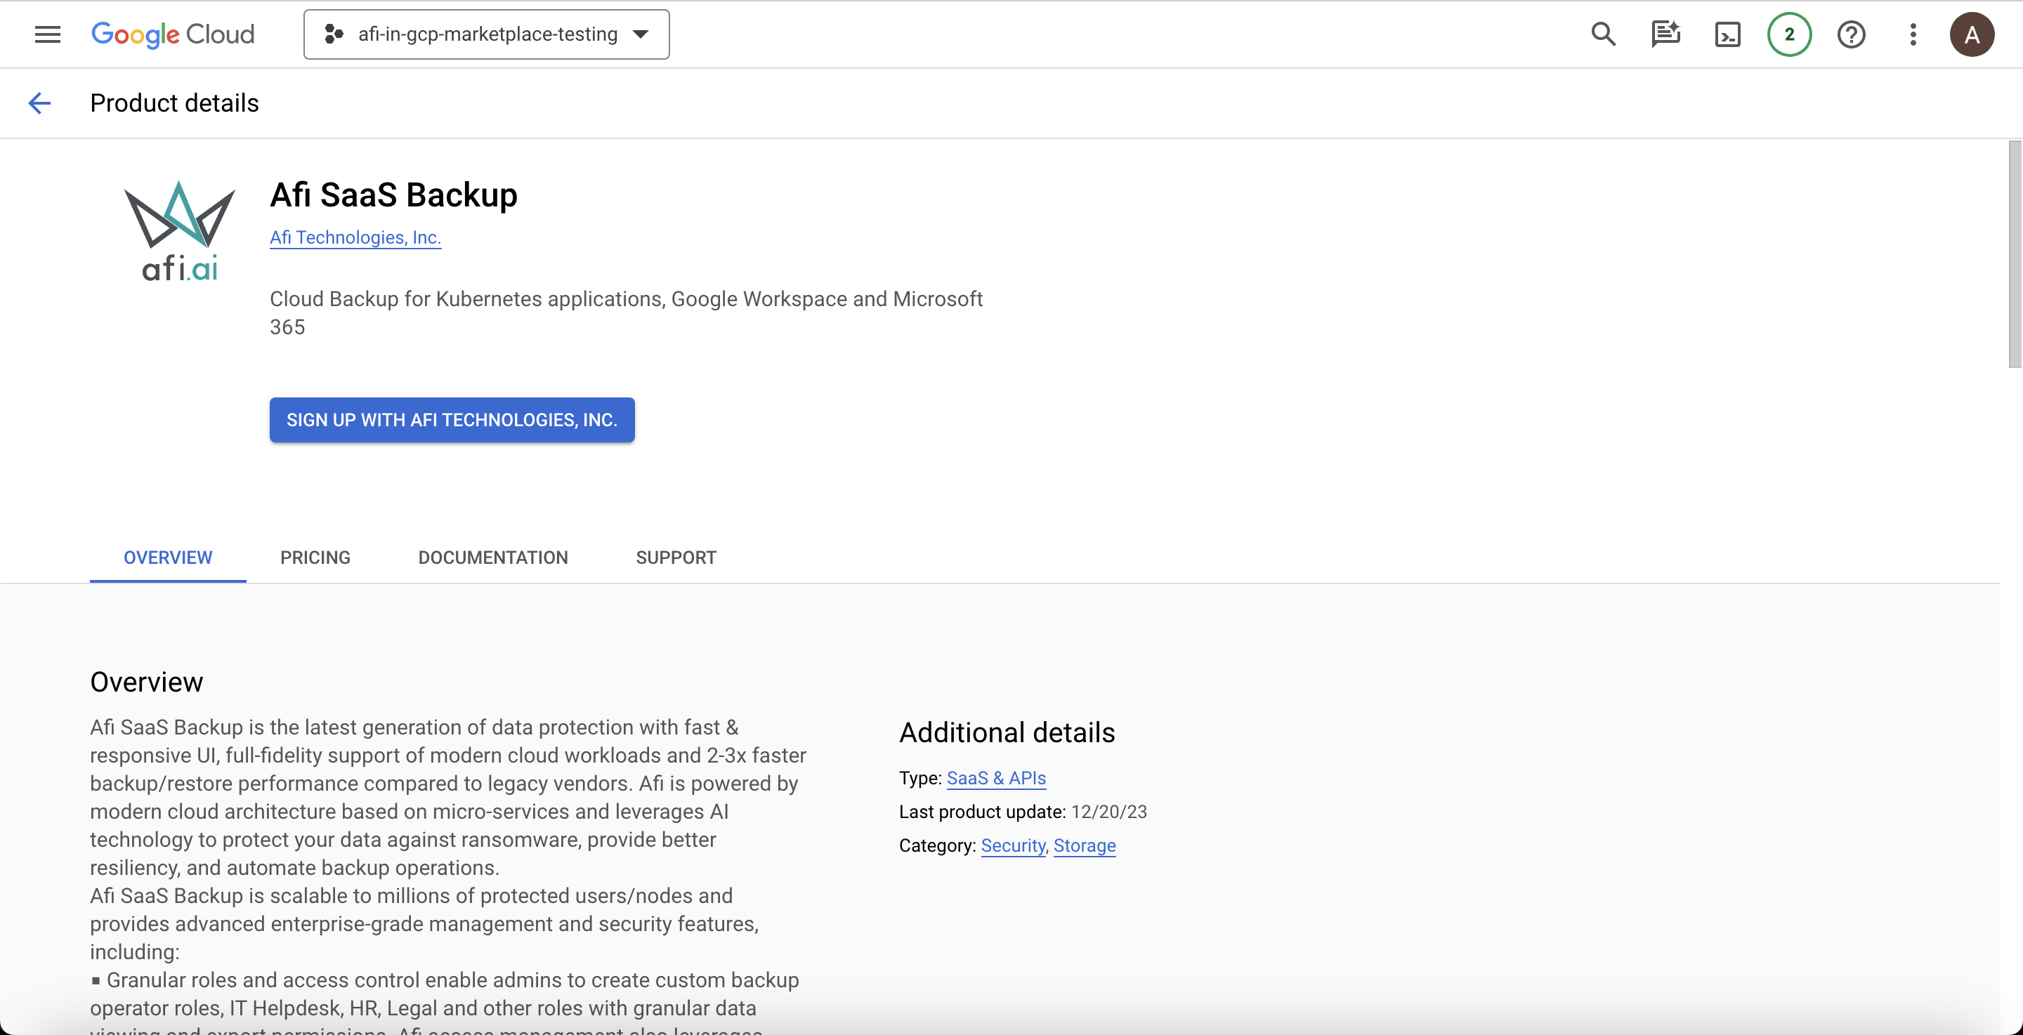2023x1035 pixels.
Task: Open the navigation hamburger menu
Action: (x=46, y=34)
